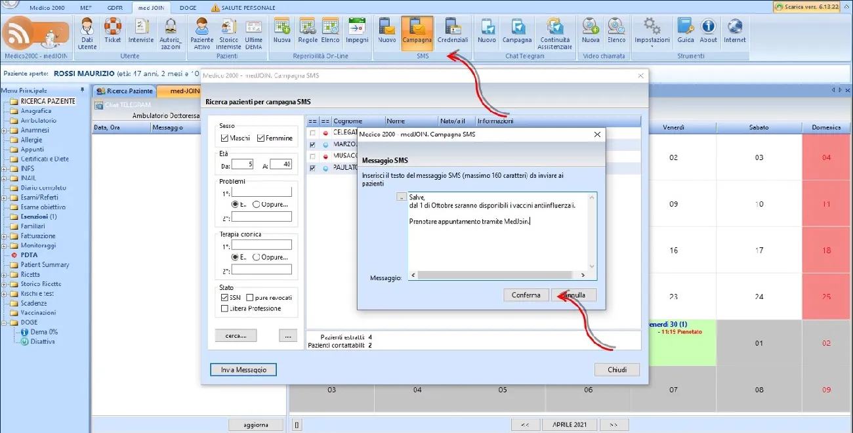
Task: Click the SMS message vertical scrollbar
Action: pyautogui.click(x=593, y=232)
